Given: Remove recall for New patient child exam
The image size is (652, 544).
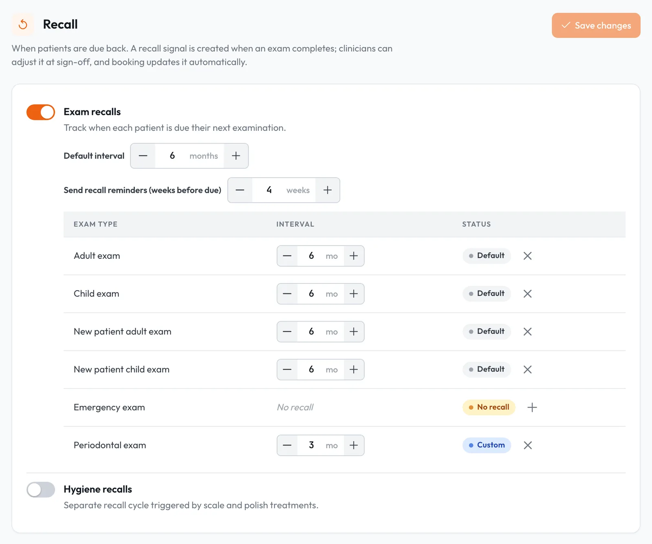Looking at the screenshot, I should 528,370.
